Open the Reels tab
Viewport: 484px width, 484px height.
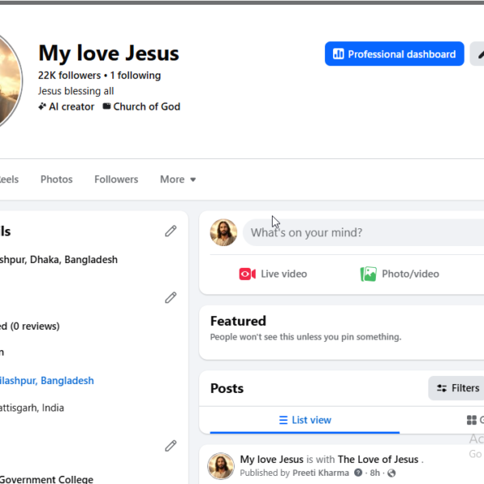pos(9,179)
